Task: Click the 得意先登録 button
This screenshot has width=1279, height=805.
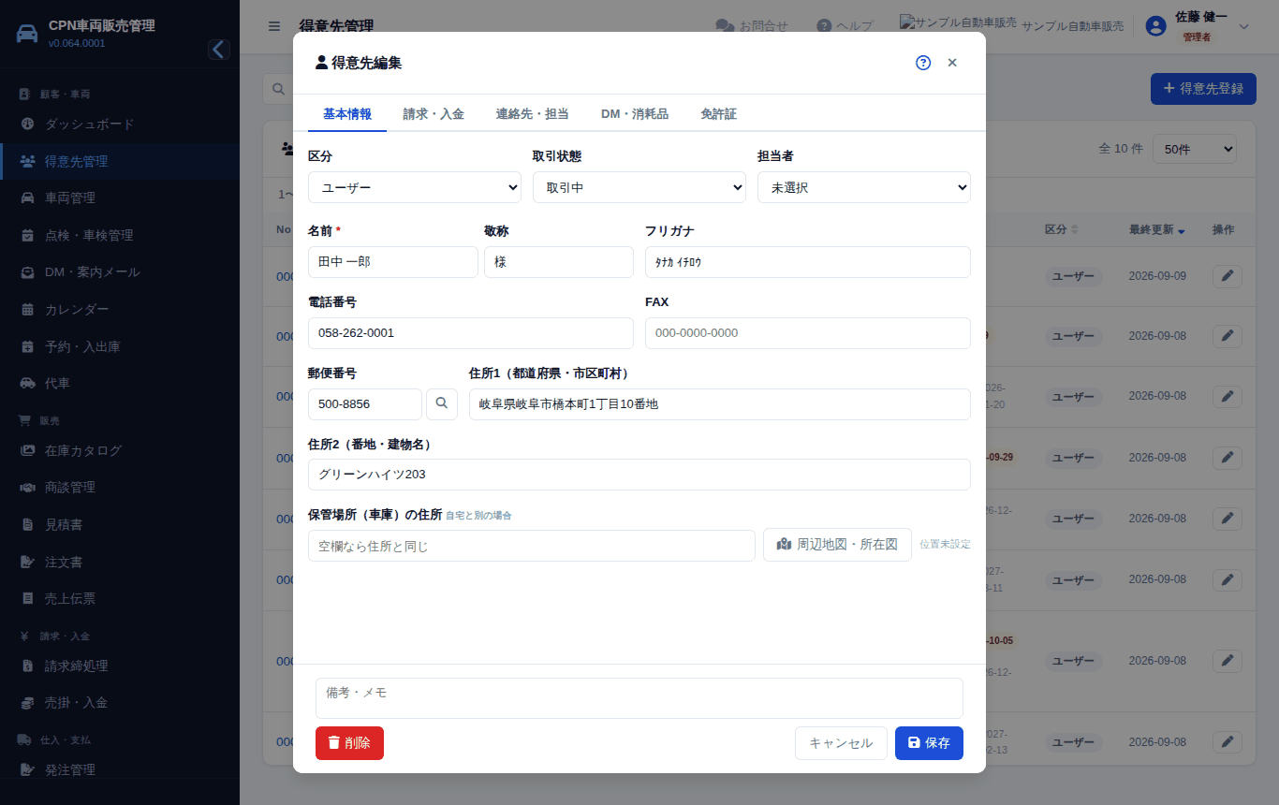Action: pos(1203,89)
